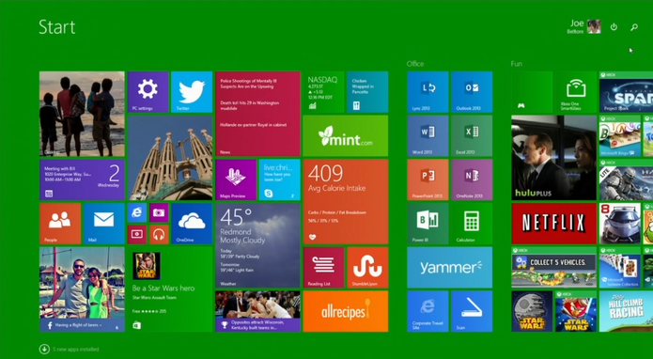Open the Corporate Travel Site tile
The image size is (653, 359).
coord(428,311)
